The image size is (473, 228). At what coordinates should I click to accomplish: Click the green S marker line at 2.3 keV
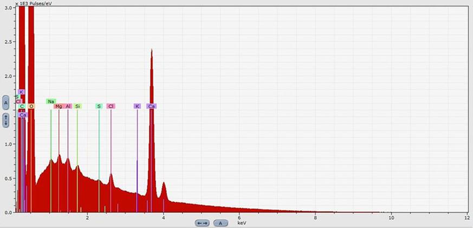pos(99,160)
